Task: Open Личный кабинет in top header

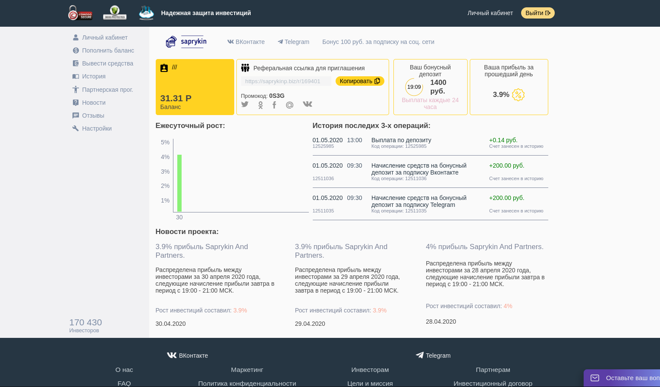Action: click(x=490, y=13)
